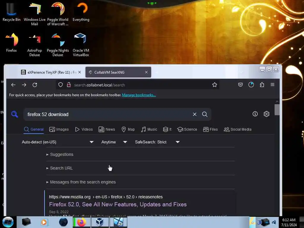Switch to the Science category

187,129
